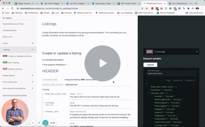205x127 pixels.
Task: Click the presenter webcam bubble
Action: [x=15, y=112]
